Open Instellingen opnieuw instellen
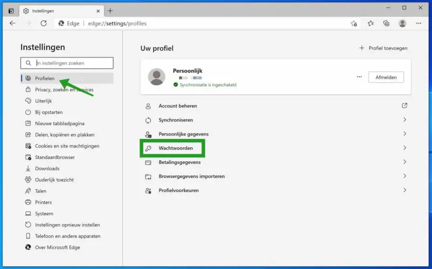 (x=67, y=225)
